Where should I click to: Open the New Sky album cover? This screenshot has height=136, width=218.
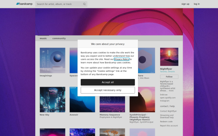click(x=52, y=99)
